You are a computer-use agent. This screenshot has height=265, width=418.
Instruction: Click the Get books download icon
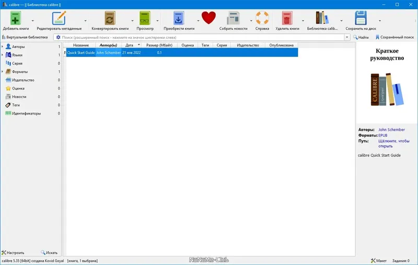point(179,18)
